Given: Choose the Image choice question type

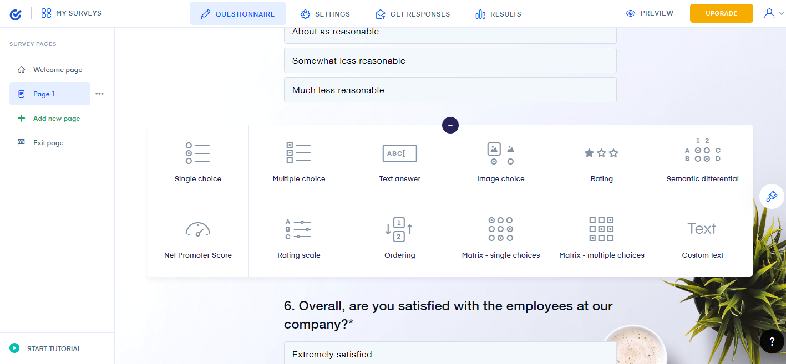Looking at the screenshot, I should tap(500, 163).
